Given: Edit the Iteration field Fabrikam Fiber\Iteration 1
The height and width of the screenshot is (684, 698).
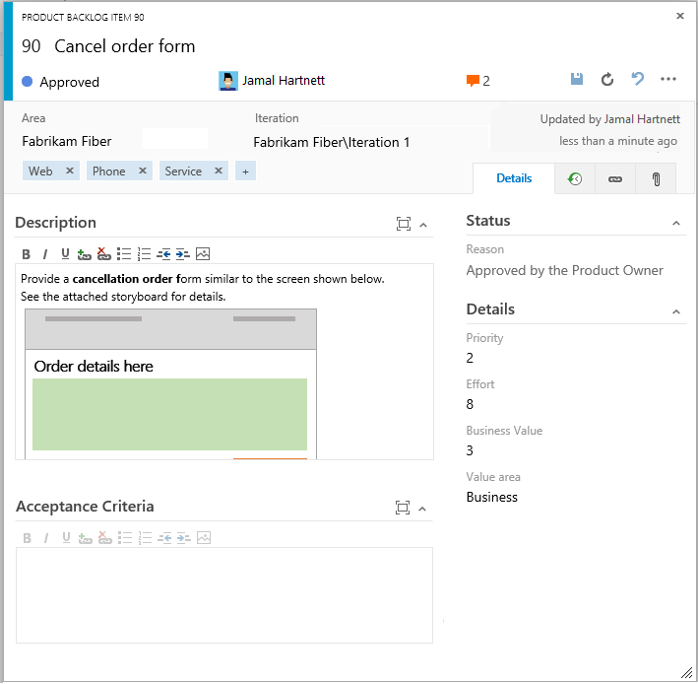Looking at the screenshot, I should (331, 143).
